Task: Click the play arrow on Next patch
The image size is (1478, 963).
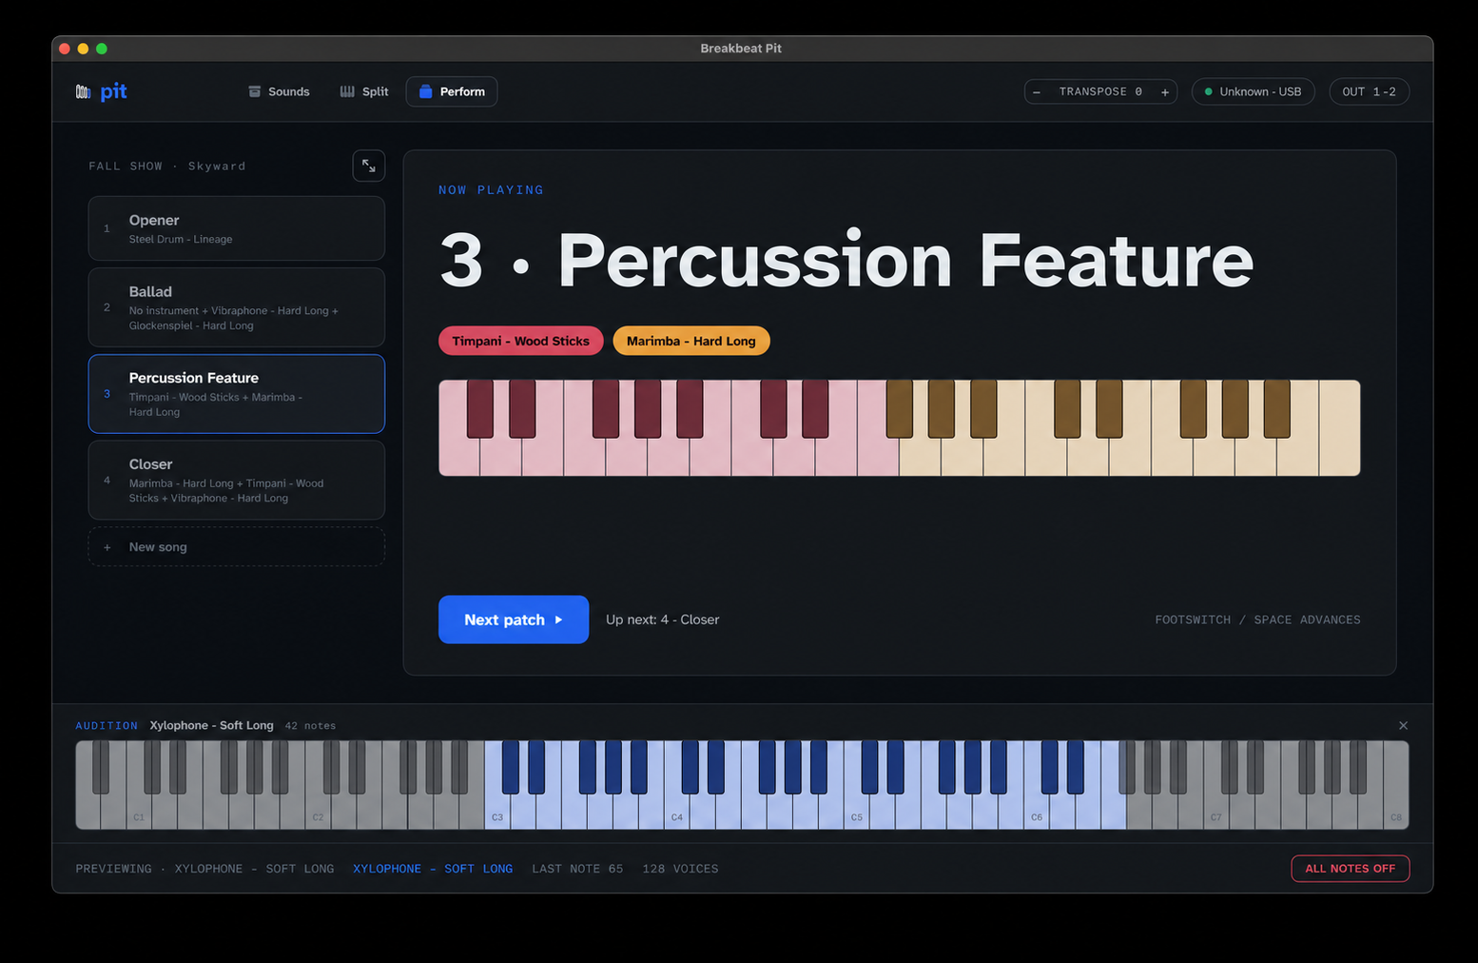Action: point(558,619)
